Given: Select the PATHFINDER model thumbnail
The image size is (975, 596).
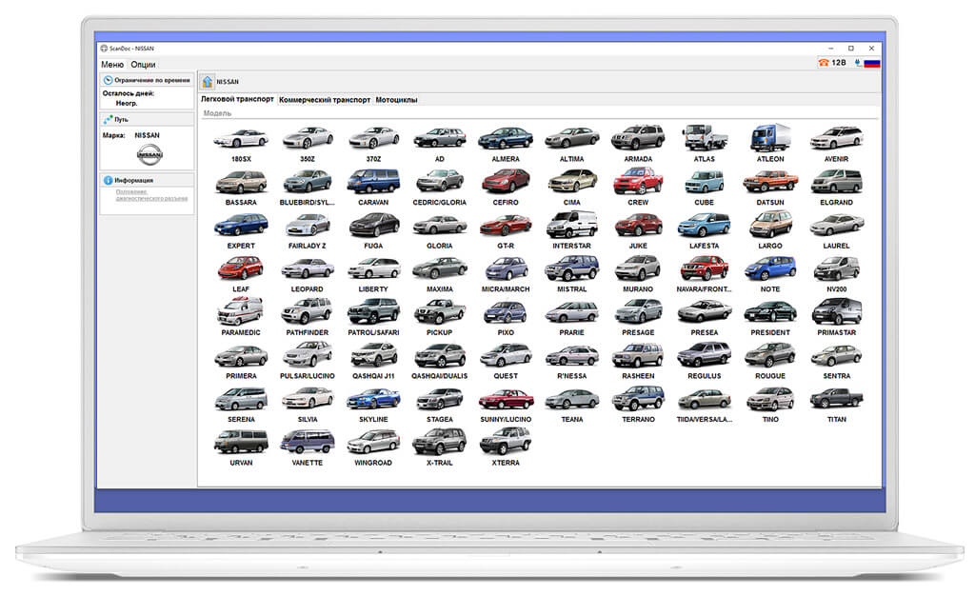Looking at the screenshot, I should [x=308, y=318].
